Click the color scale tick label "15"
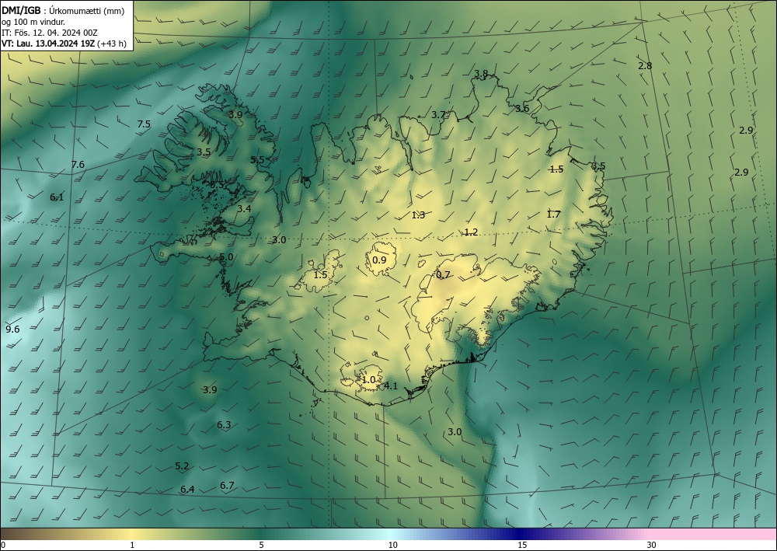 pos(522,546)
